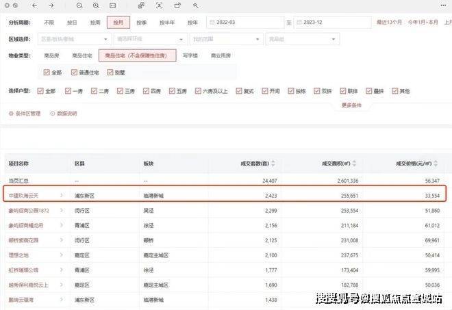Sort by 成交套数 column sort icon

273,164
